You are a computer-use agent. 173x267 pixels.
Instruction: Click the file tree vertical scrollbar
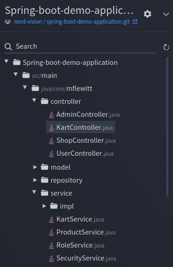tap(167, 127)
